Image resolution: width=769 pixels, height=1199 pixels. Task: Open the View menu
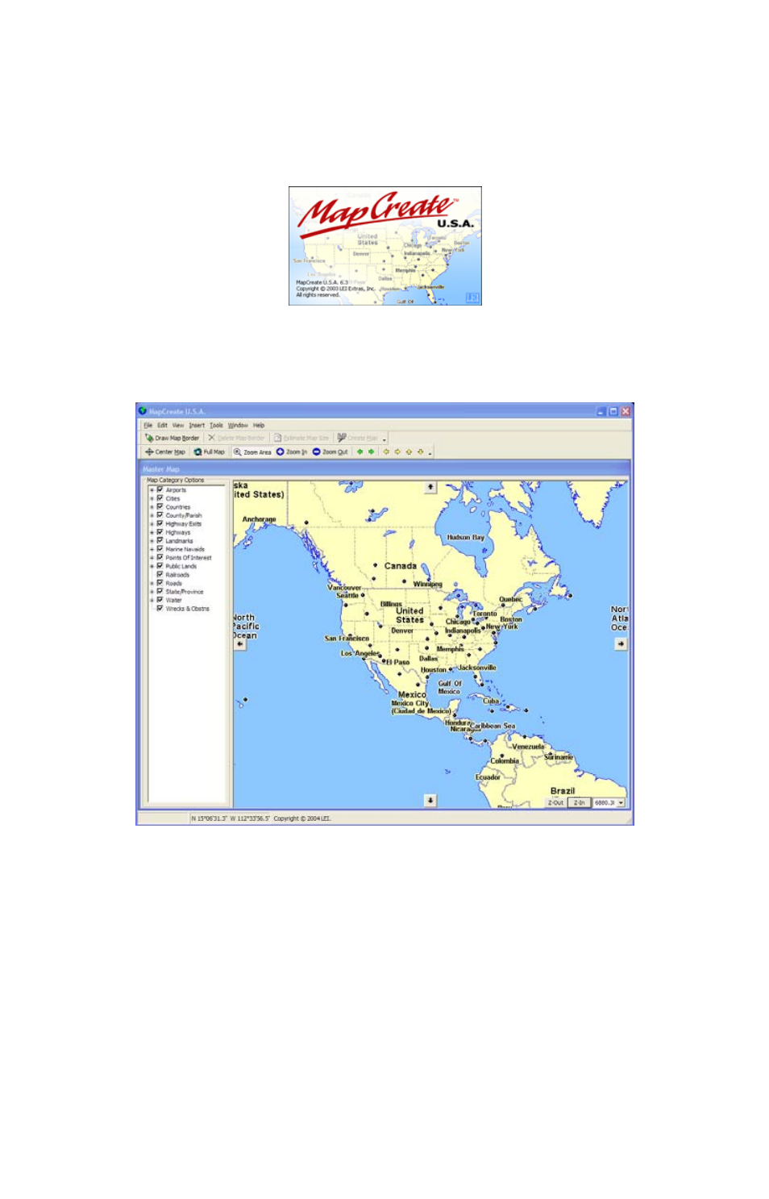178,425
